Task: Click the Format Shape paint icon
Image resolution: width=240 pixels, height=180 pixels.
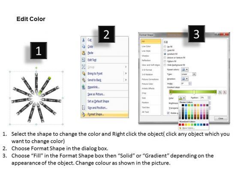Action: (84, 114)
